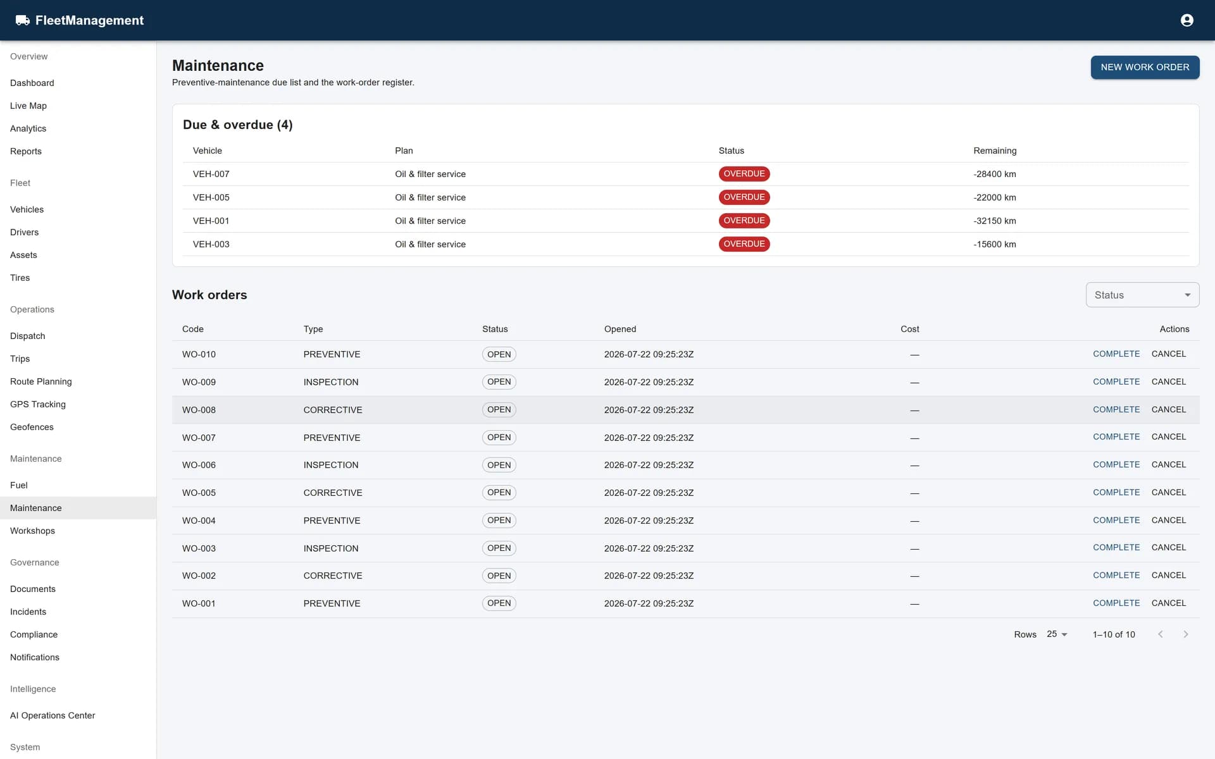The image size is (1215, 759).
Task: Complete work order WO-006
Action: point(1116,465)
